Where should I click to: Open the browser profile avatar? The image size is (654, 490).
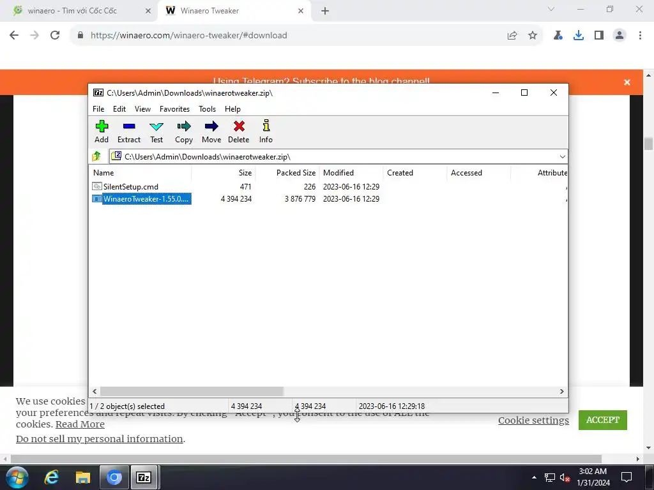tap(620, 36)
